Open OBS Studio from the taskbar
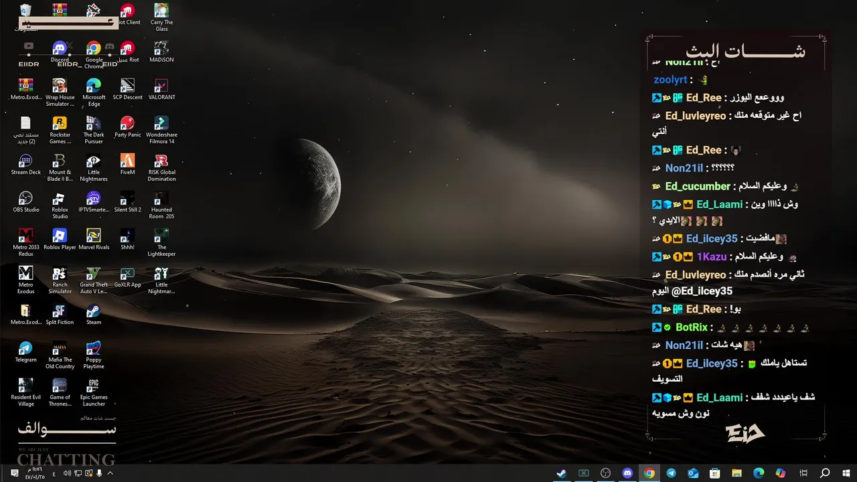857x482 pixels. (606, 473)
